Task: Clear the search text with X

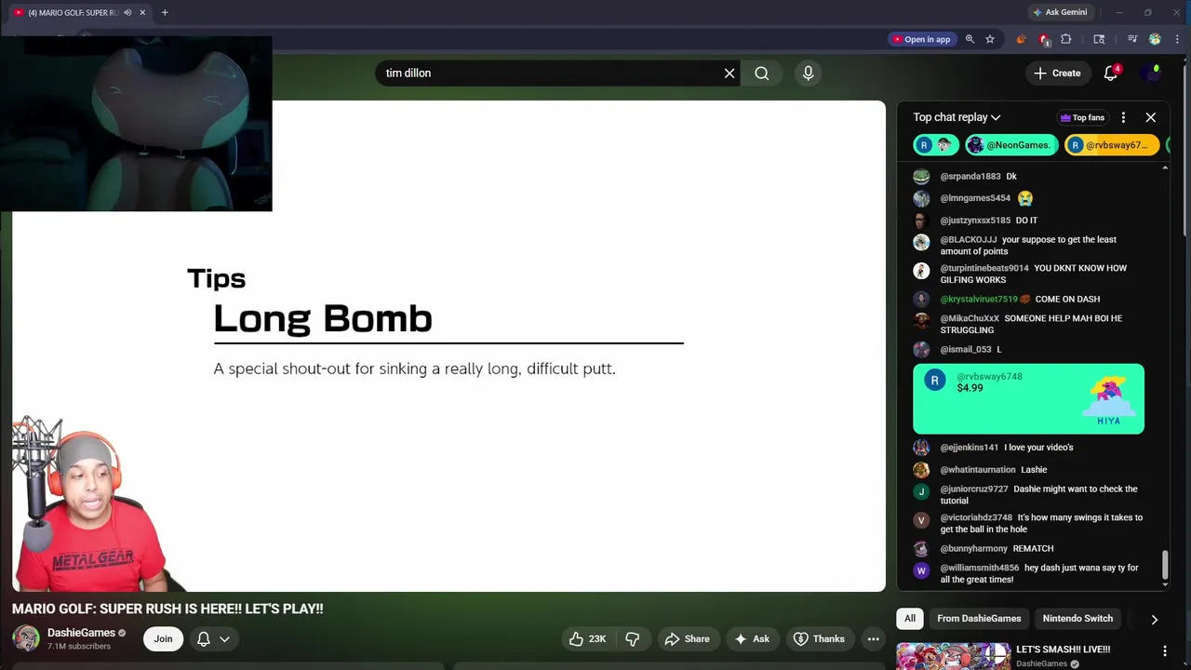Action: [x=729, y=73]
